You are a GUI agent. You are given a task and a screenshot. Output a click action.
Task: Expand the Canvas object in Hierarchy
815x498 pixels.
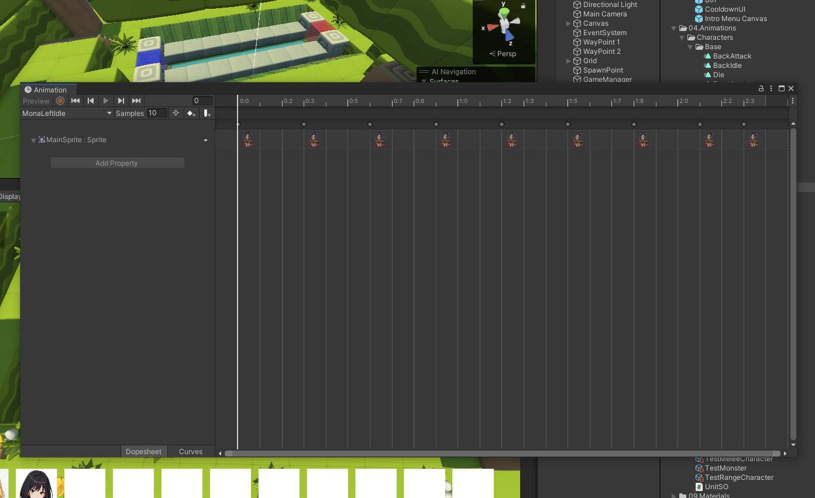tap(568, 23)
